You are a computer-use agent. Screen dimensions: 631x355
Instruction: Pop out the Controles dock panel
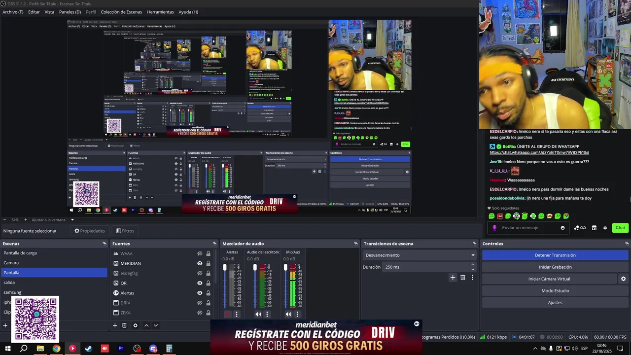click(x=627, y=244)
